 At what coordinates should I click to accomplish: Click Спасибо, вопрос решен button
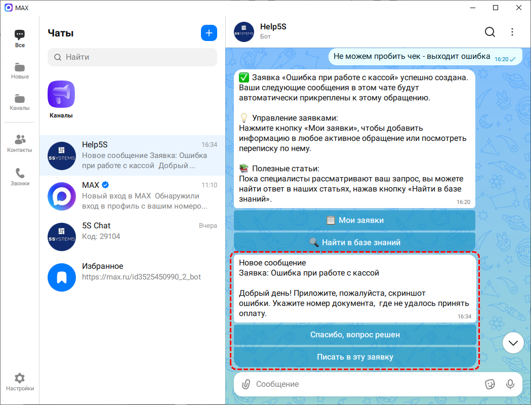click(x=355, y=335)
